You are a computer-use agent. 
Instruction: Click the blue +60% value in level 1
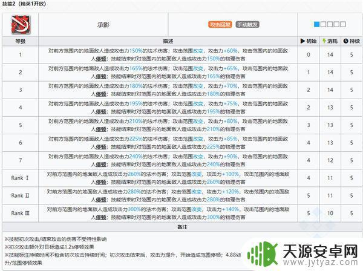tap(231, 51)
